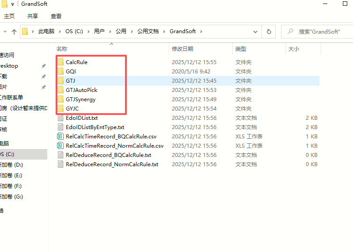Click the title bar folder icon
The image size is (353, 252).
(4, 4)
